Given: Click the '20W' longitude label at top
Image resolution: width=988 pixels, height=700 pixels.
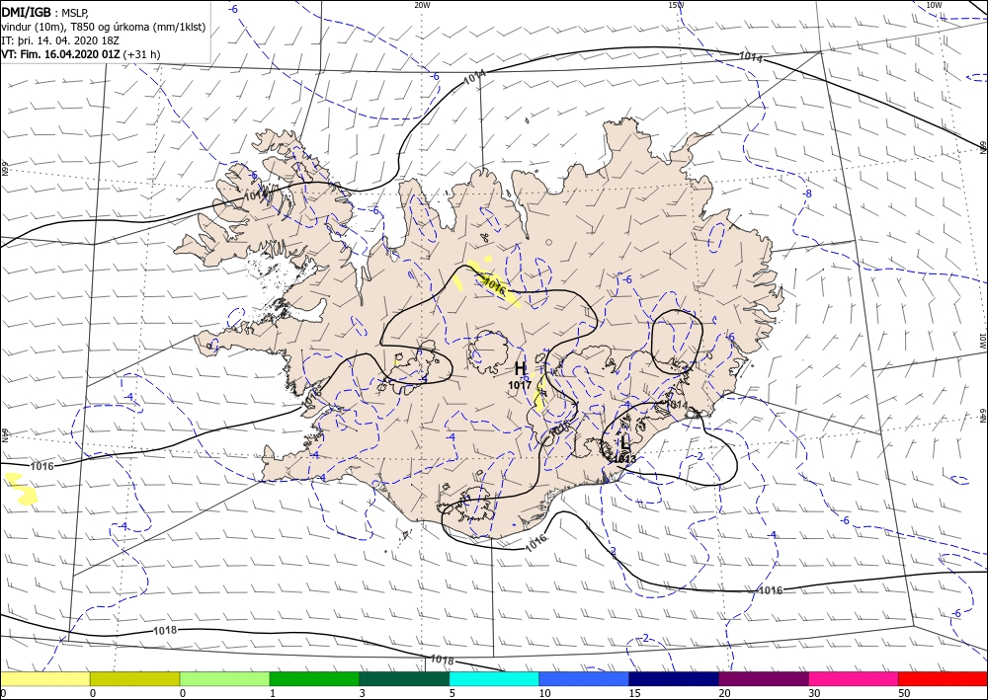Looking at the screenshot, I should pos(422,5).
